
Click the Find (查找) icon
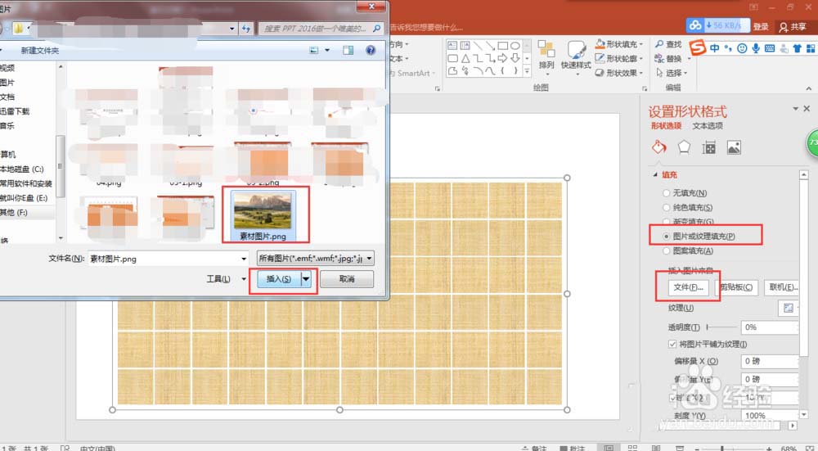pyautogui.click(x=668, y=44)
